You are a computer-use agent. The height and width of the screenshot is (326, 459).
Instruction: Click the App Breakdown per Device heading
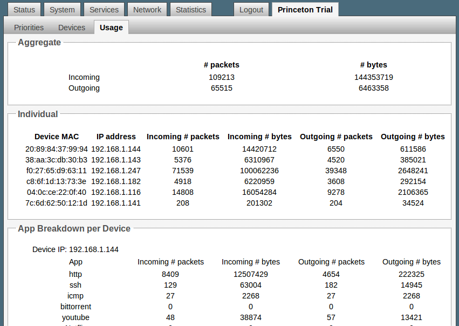click(x=74, y=228)
